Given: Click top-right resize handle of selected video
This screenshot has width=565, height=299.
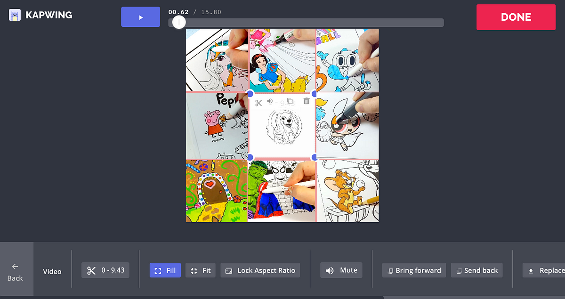Looking at the screenshot, I should click(x=314, y=94).
